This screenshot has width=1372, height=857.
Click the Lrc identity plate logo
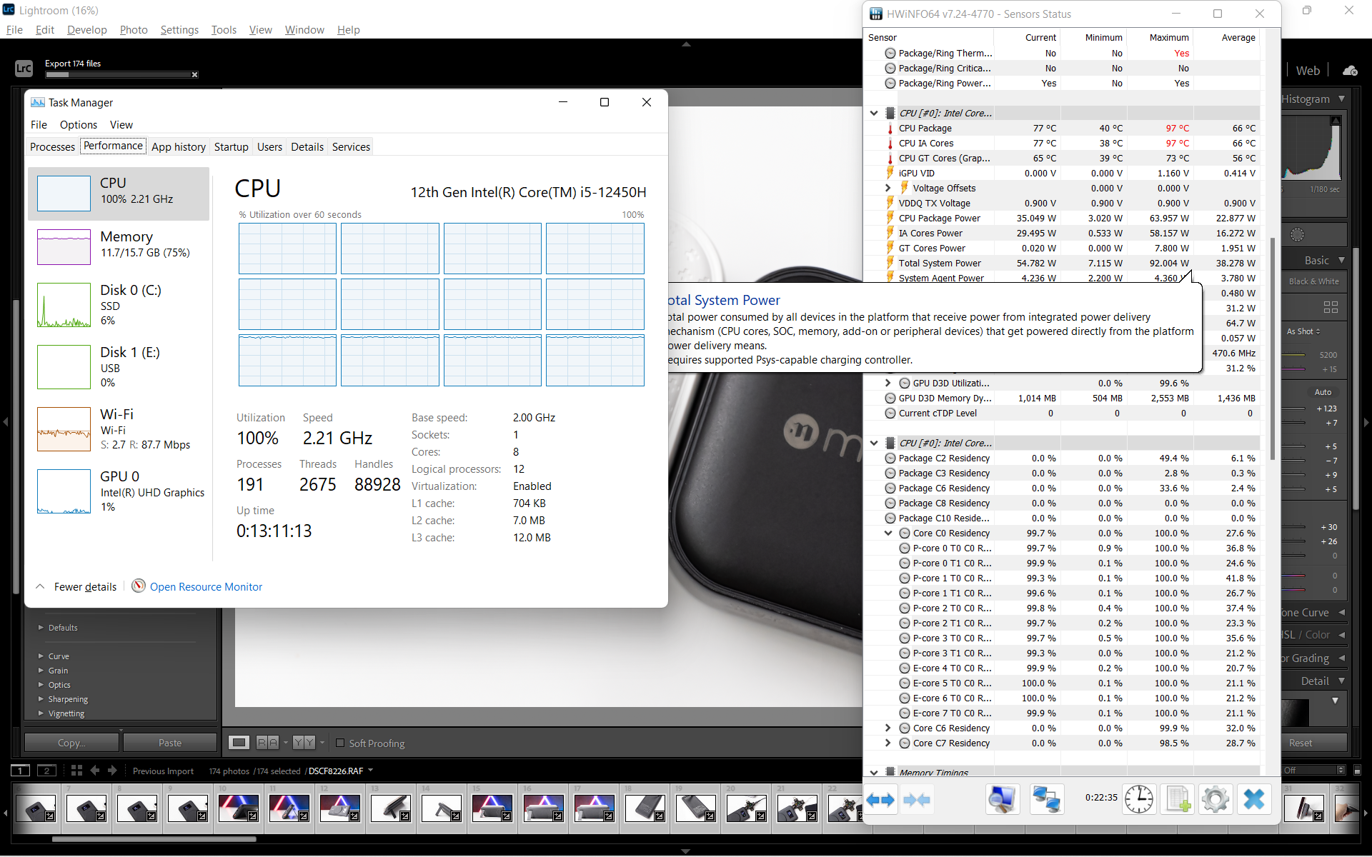24,69
